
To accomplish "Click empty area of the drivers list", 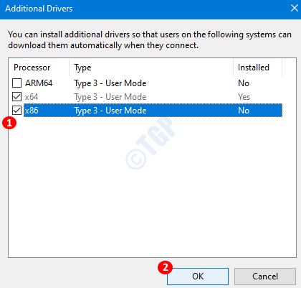I will tap(152, 187).
